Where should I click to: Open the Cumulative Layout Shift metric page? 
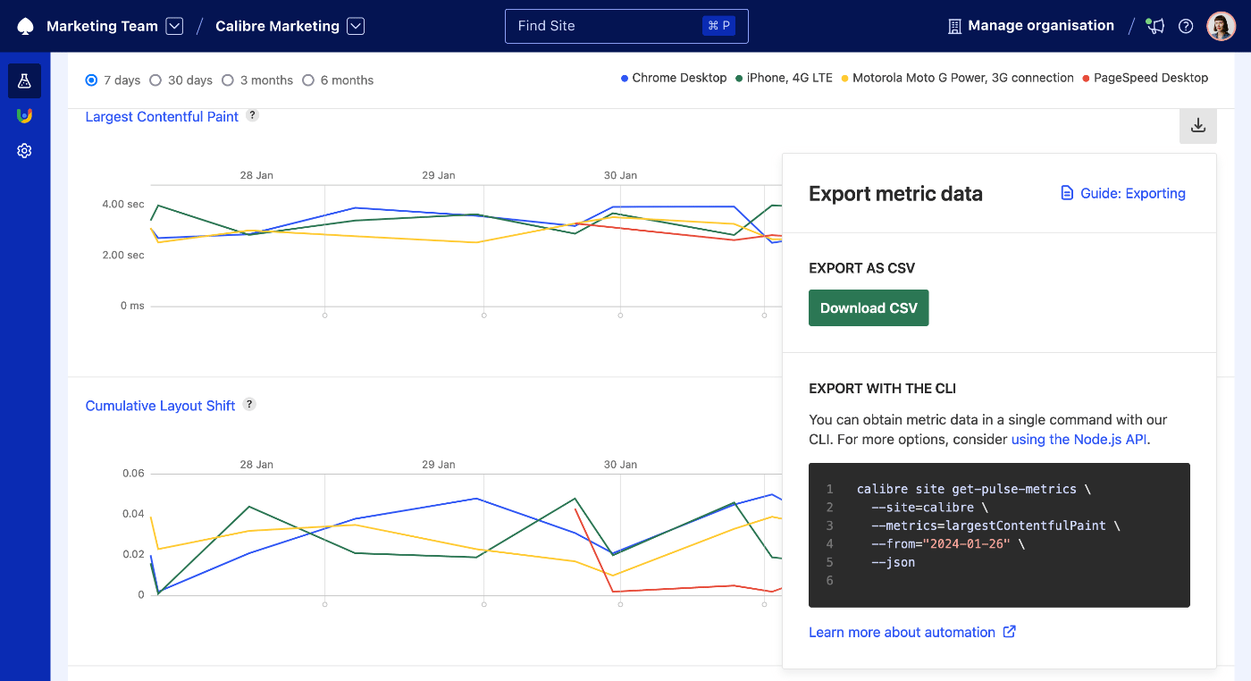160,406
